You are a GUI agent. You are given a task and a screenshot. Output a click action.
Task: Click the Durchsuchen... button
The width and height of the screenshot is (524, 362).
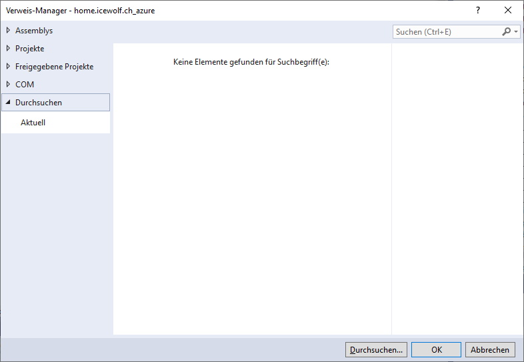(376, 349)
